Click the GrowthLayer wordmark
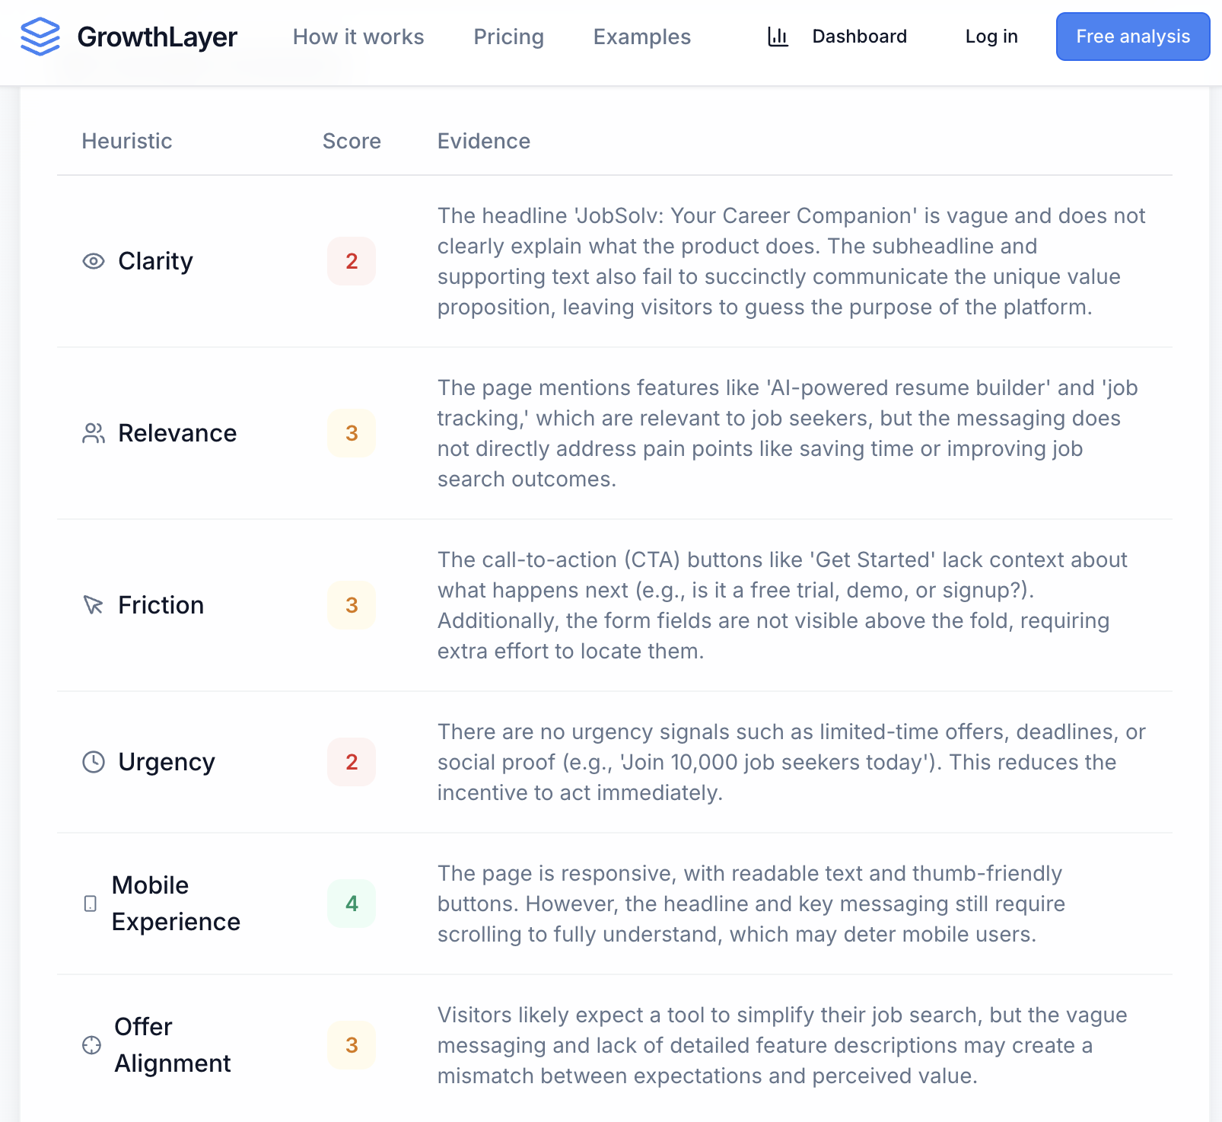The width and height of the screenshot is (1222, 1122). point(157,36)
